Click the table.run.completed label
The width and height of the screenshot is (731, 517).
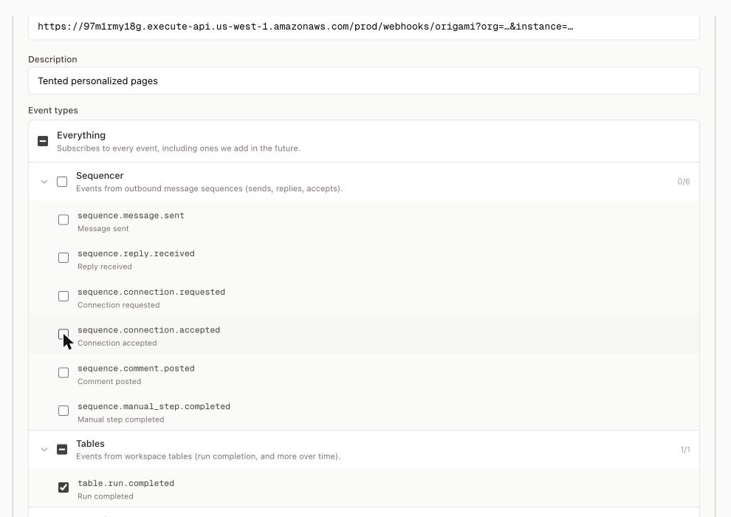pyautogui.click(x=126, y=484)
